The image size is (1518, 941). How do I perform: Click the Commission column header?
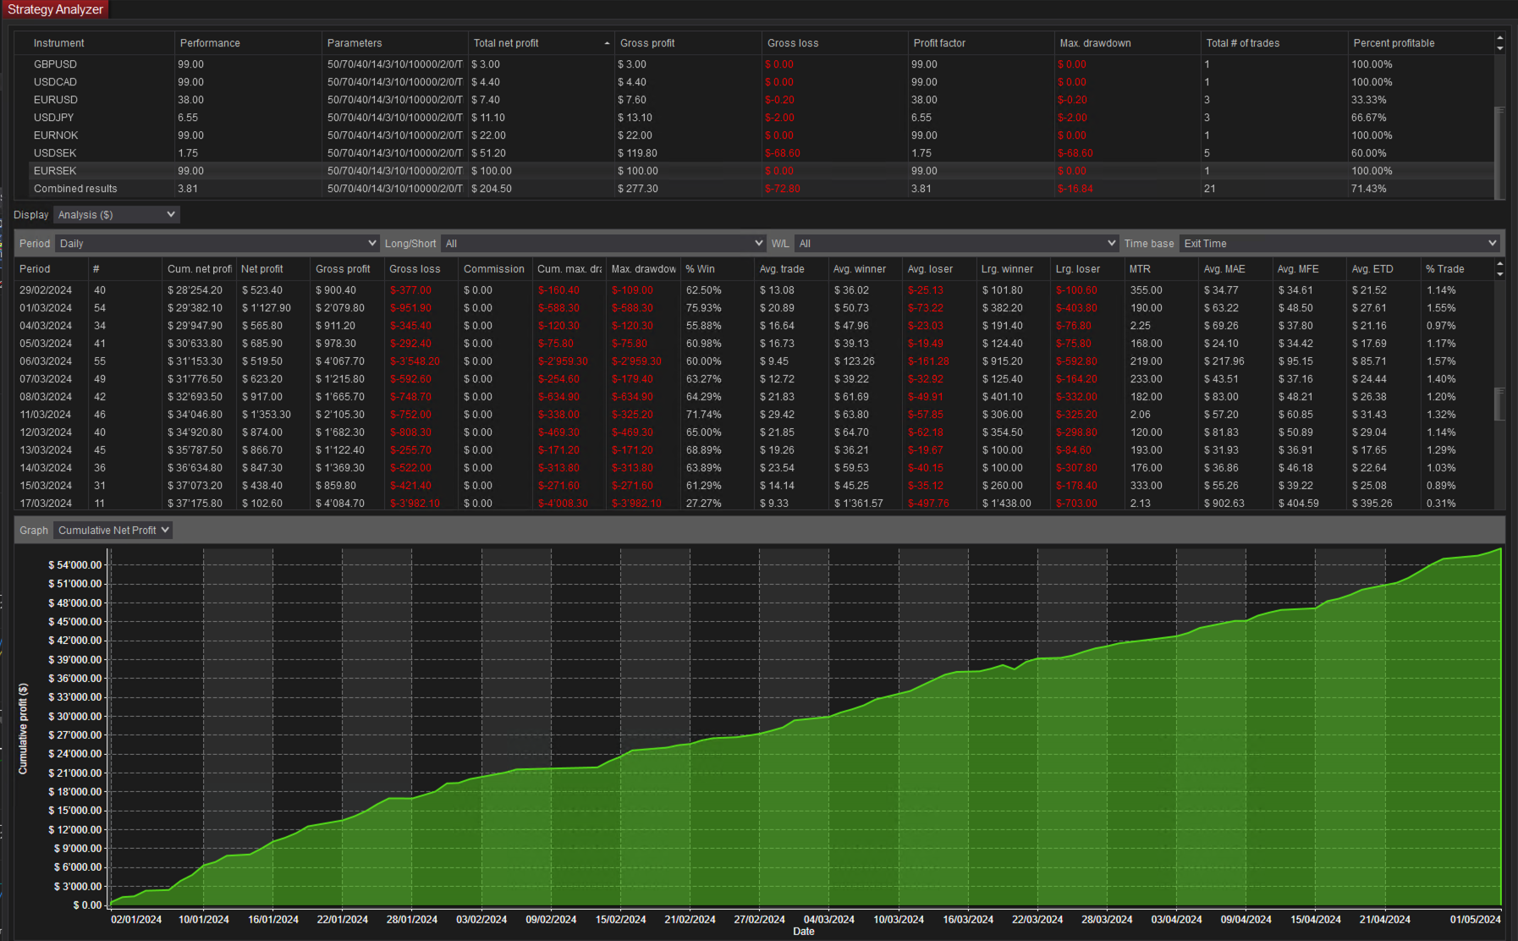click(x=494, y=269)
